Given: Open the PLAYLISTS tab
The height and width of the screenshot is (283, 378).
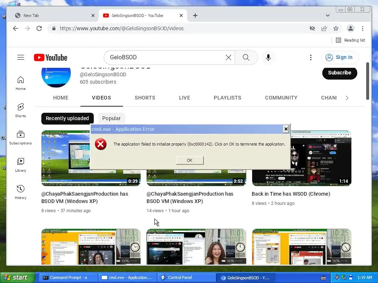Looking at the screenshot, I should pyautogui.click(x=227, y=98).
